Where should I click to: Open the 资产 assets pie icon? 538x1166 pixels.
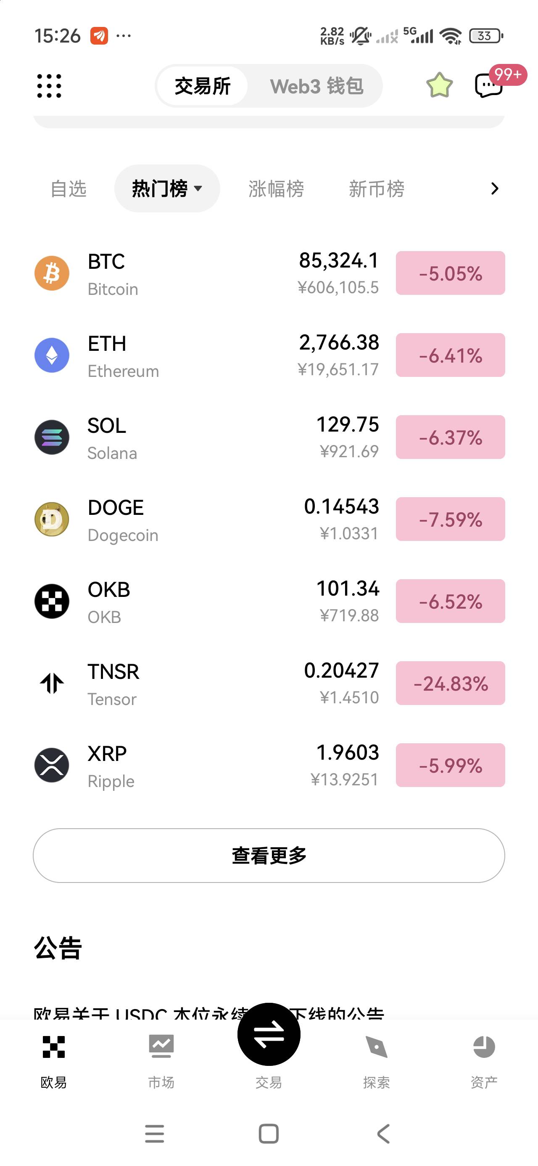484,1047
